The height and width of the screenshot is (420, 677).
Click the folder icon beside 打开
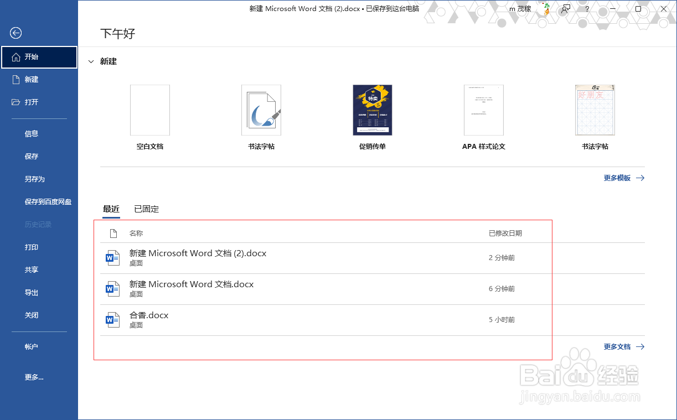[x=15, y=102]
